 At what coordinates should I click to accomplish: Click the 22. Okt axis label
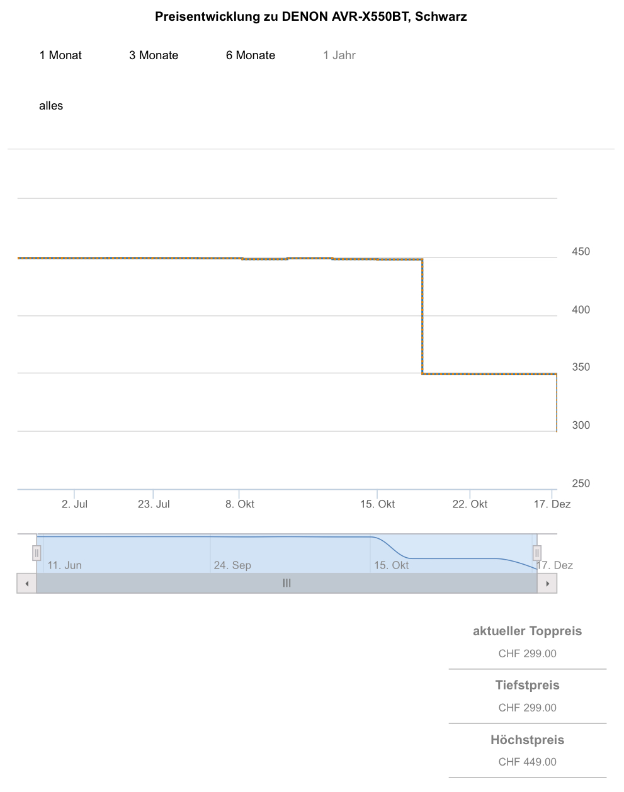click(x=470, y=504)
